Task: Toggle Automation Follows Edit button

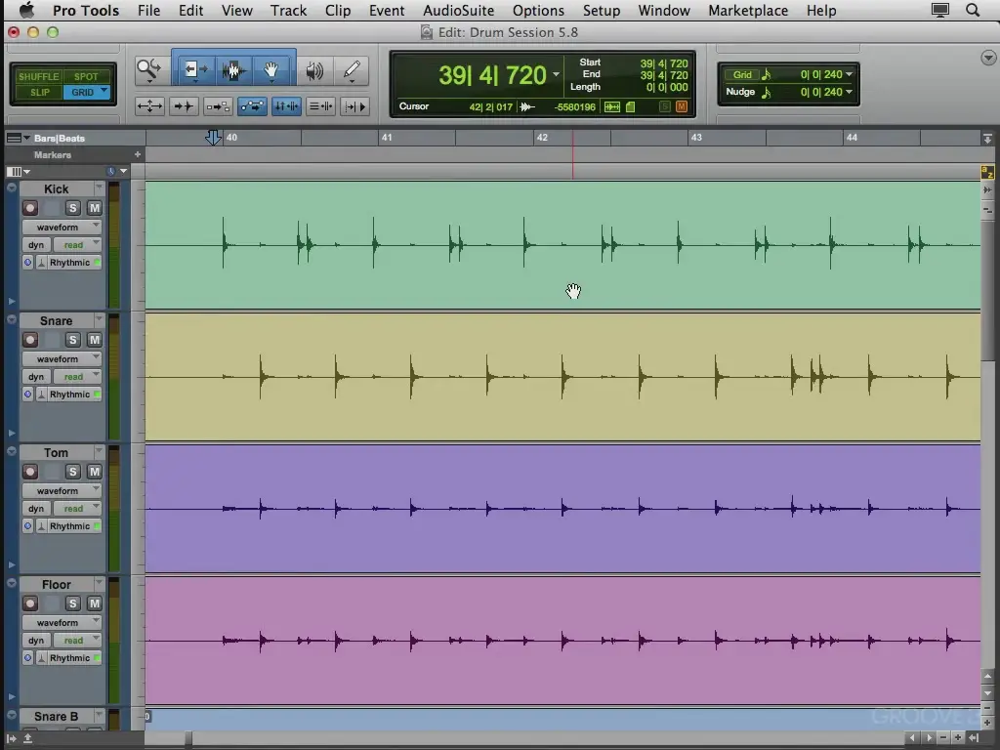Action: pos(252,106)
